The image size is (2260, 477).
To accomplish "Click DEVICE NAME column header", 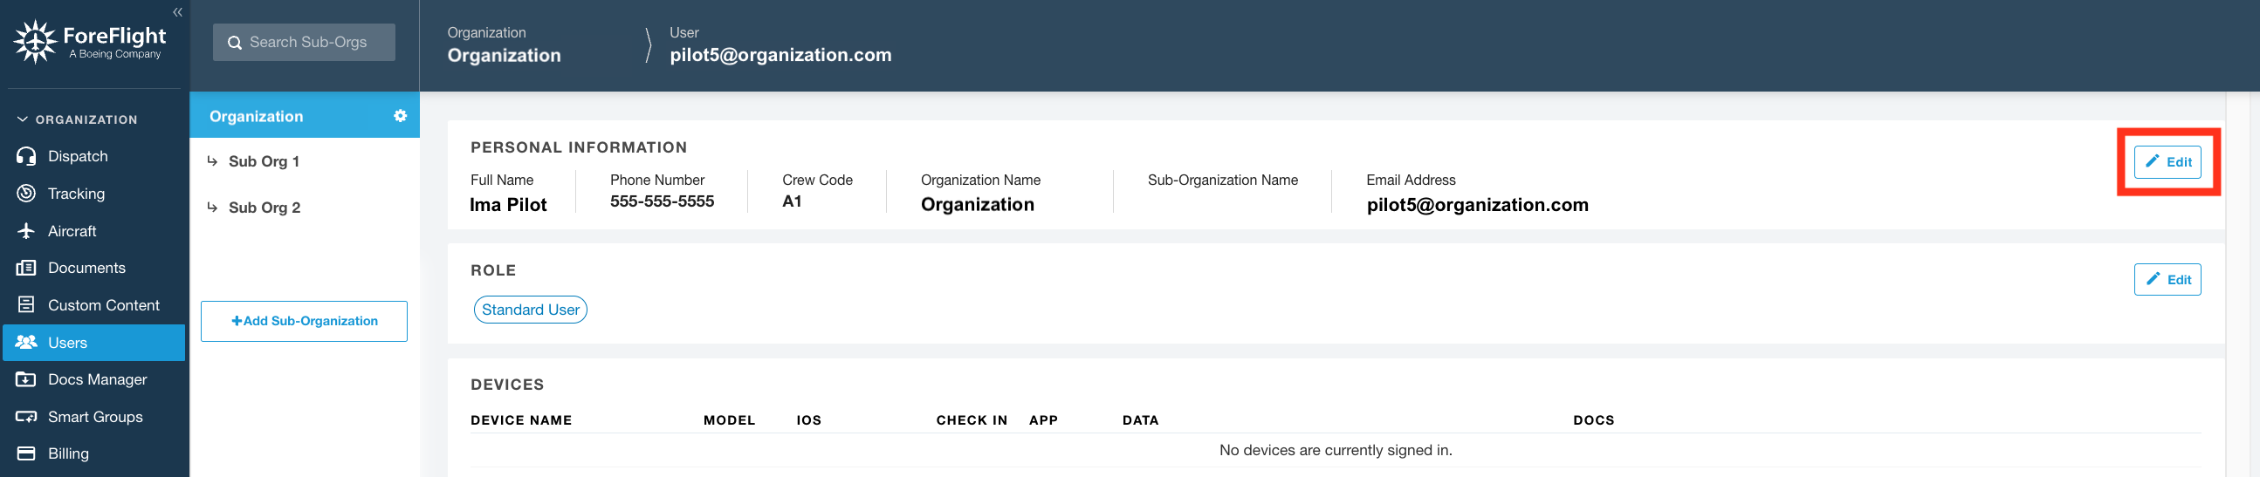I will tap(521, 421).
